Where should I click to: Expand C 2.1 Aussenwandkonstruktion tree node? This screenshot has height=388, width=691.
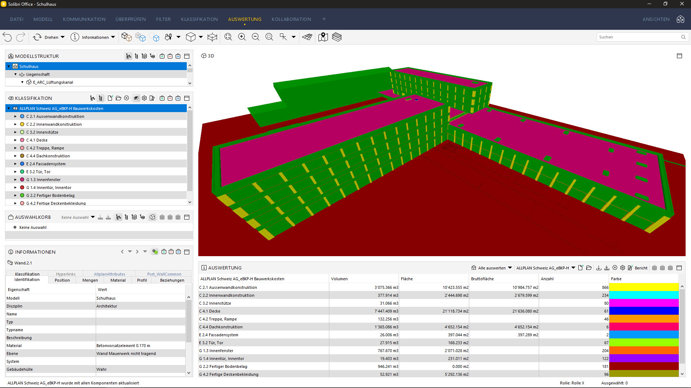coord(15,116)
